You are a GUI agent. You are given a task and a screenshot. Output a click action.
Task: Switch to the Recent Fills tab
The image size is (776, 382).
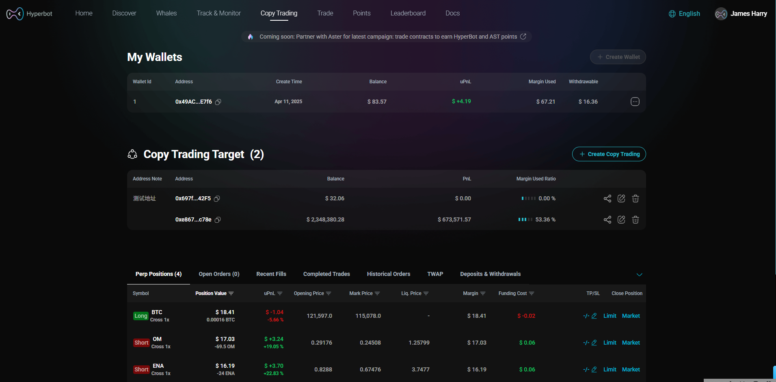point(271,274)
